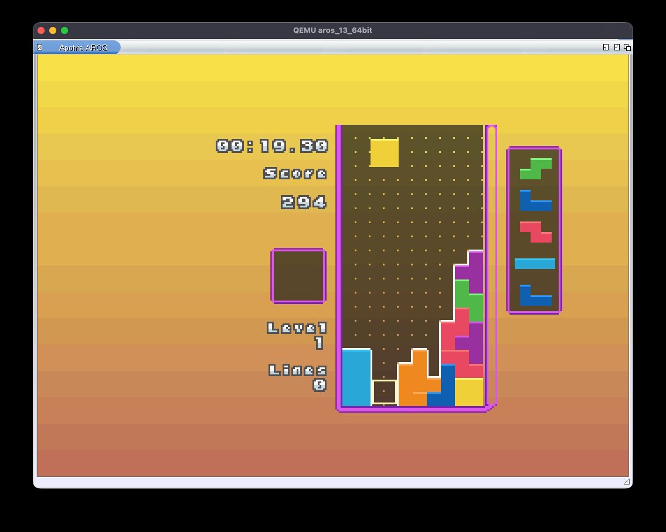The width and height of the screenshot is (666, 532).
Task: Click the Level label
Action: click(x=297, y=328)
